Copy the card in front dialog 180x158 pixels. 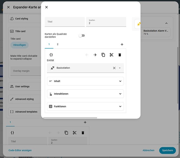tap(103, 55)
